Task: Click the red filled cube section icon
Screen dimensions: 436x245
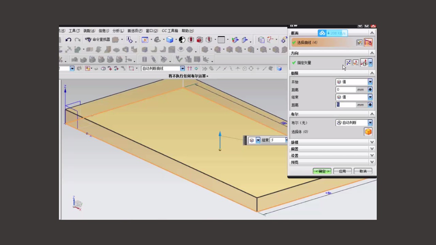Action: [200, 40]
